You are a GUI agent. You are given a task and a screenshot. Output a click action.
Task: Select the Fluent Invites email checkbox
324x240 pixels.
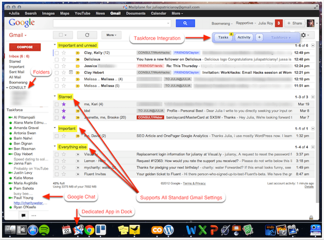56,174
